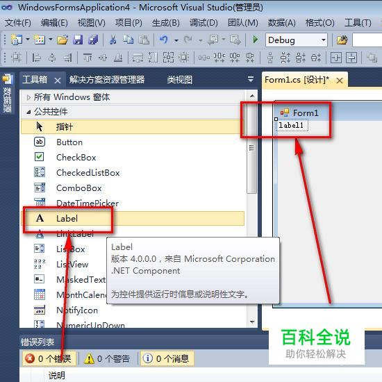Open the 工具(T) menu
Viewport: 382px width, 382px height.
pyautogui.click(x=358, y=23)
